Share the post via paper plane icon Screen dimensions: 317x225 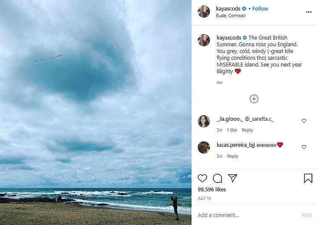233,178
